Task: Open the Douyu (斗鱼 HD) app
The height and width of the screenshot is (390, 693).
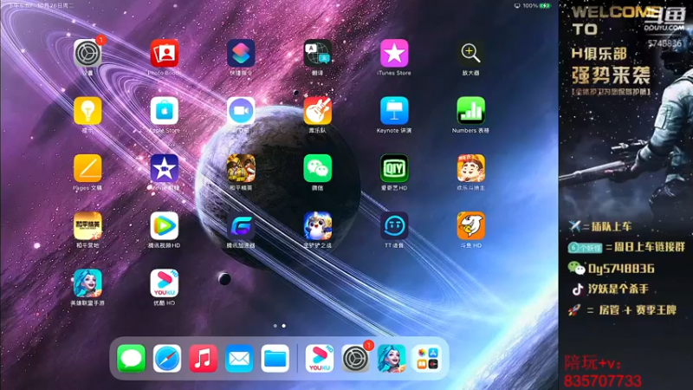Action: click(470, 226)
